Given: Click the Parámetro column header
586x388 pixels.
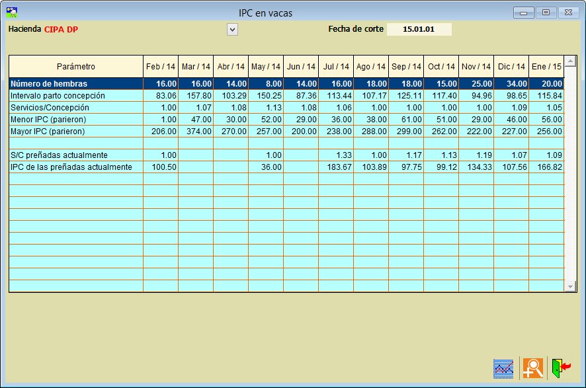Looking at the screenshot, I should (76, 67).
